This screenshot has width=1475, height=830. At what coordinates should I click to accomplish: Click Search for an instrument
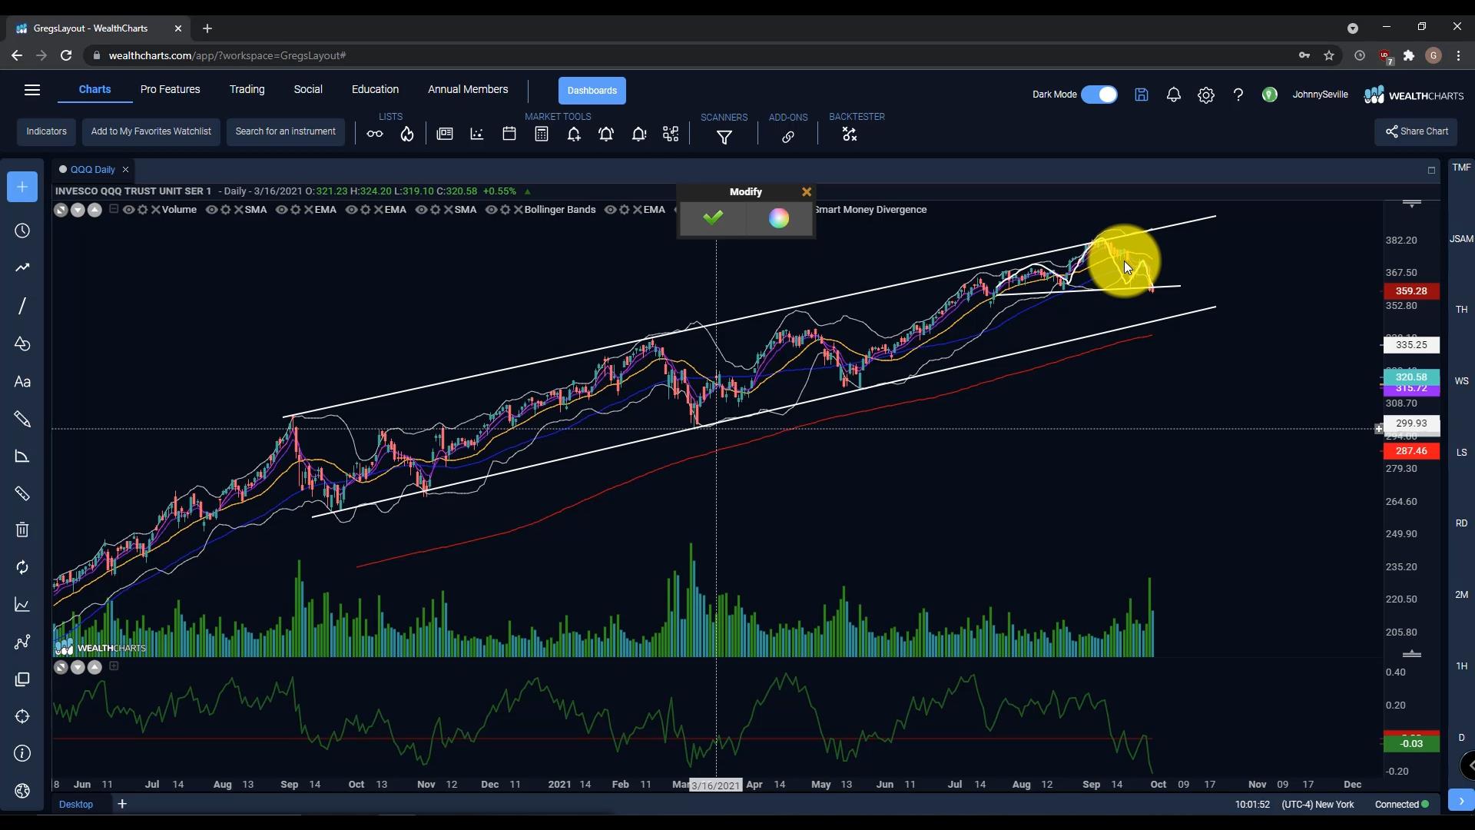[285, 131]
